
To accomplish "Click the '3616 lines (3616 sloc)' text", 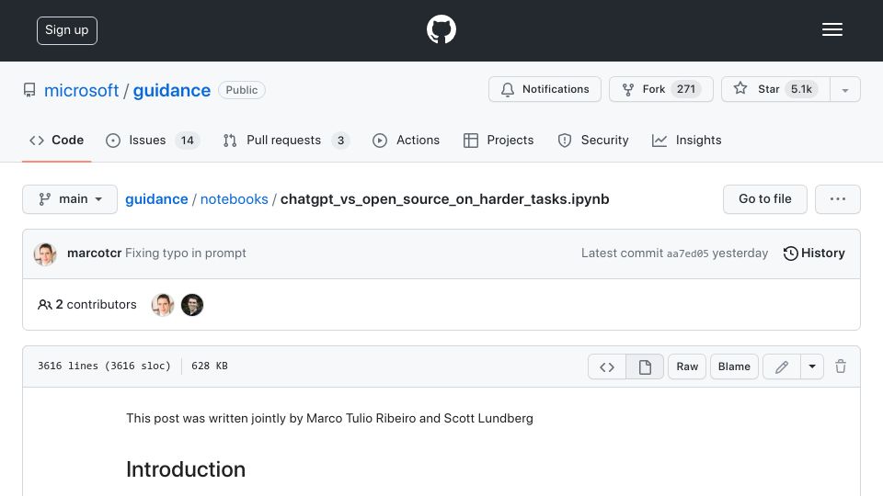I will point(104,366).
